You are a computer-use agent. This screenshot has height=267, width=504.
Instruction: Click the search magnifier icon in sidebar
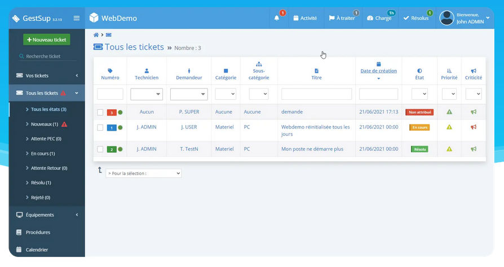pyautogui.click(x=21, y=56)
